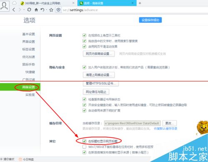Go back with the back arrow
This screenshot has width=208, height=162.
click(14, 10)
